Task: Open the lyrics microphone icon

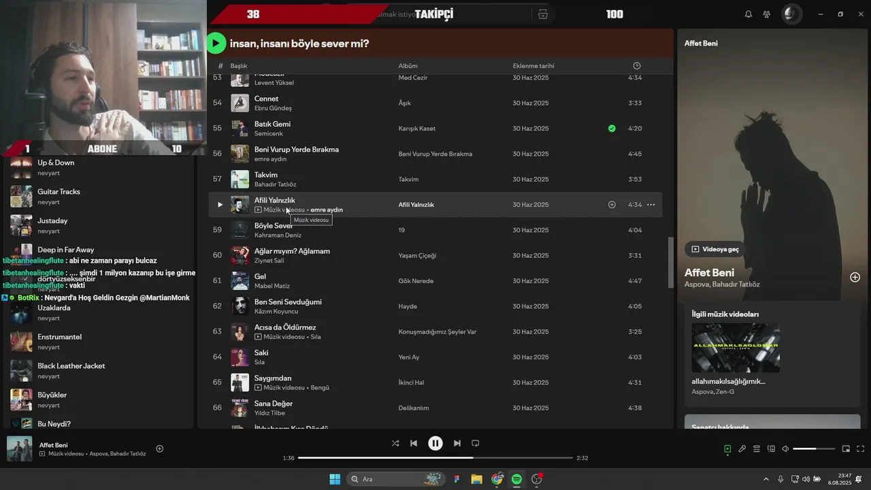Action: (x=742, y=449)
